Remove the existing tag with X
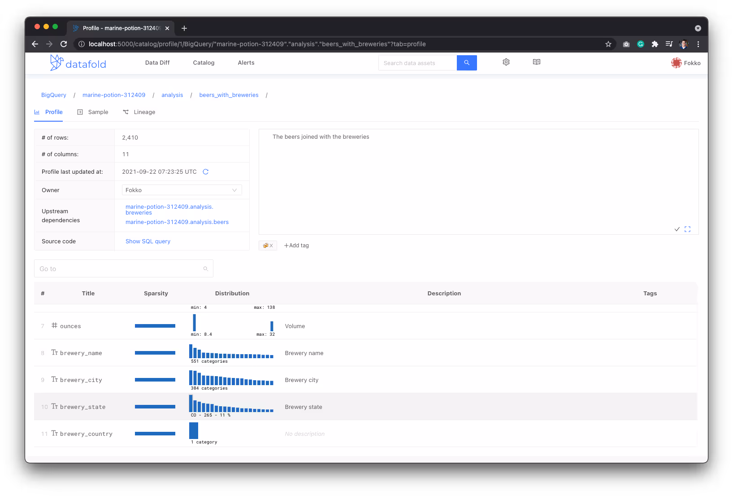This screenshot has width=733, height=496. coord(271,246)
